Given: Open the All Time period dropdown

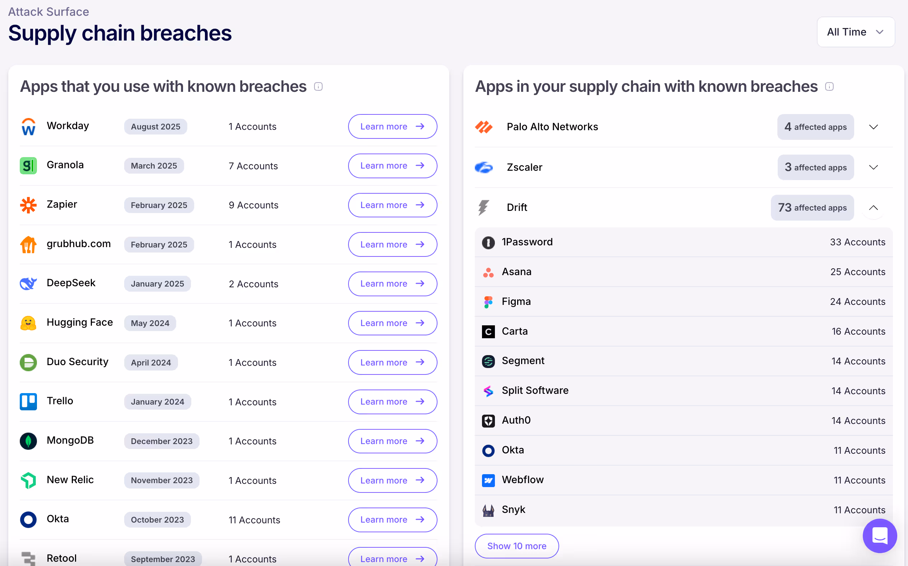Looking at the screenshot, I should pos(856,32).
